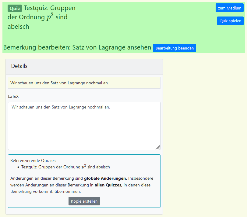Click the bullet point before the referencing quiz
Image resolution: width=247 pixels, height=217 pixels.
pyautogui.click(x=18, y=167)
